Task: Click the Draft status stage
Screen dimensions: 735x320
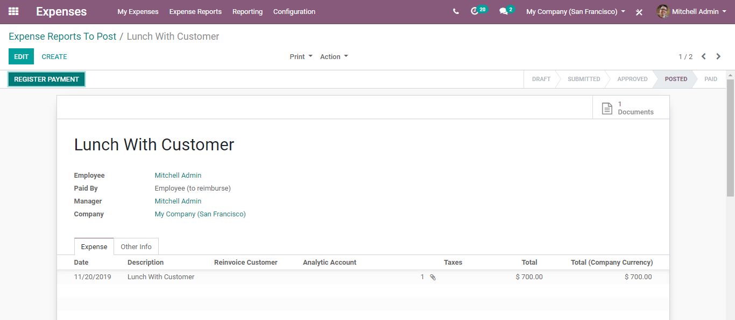Action: (x=541, y=79)
